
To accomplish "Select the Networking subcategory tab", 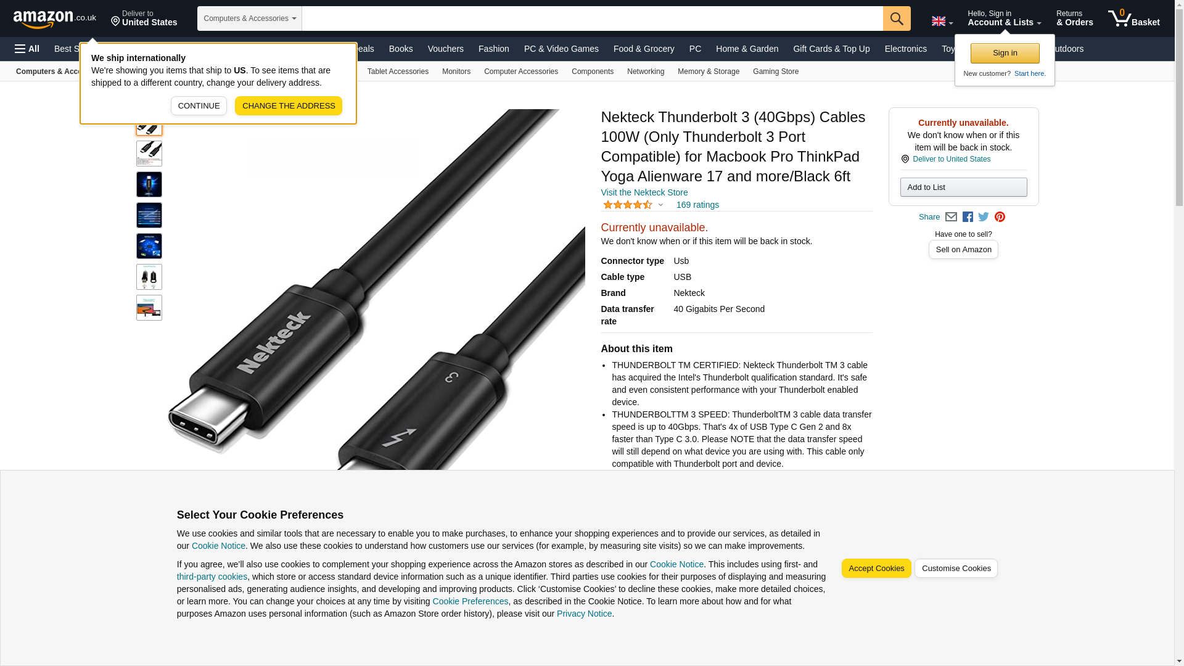I will click(646, 72).
